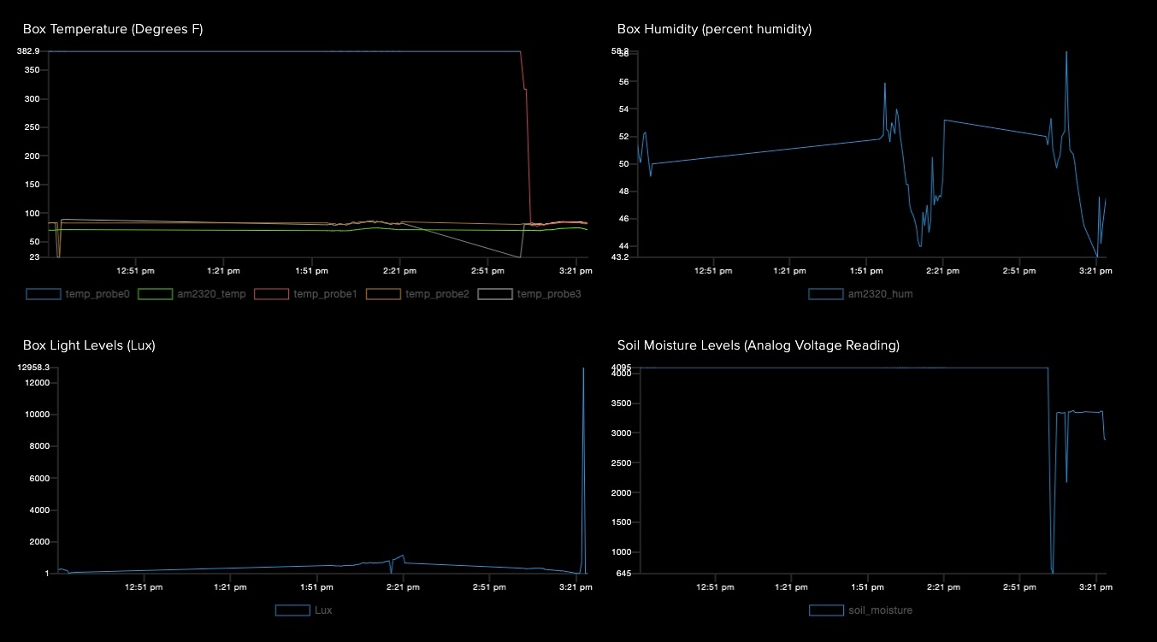Viewport: 1157px width, 642px height.
Task: Click 2:21 pm tick on humidity chart
Action: (943, 270)
